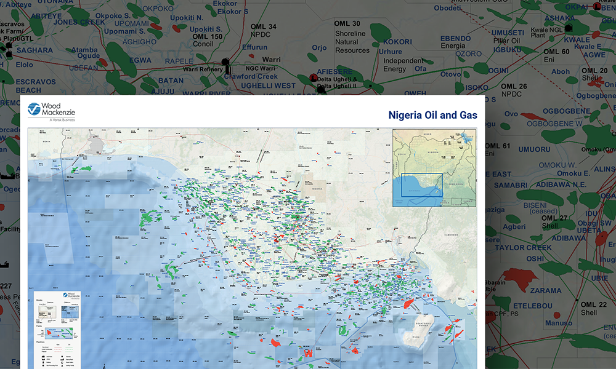Click the 'OML 34' block label
Viewport: 616px width, 369px height.
[263, 26]
